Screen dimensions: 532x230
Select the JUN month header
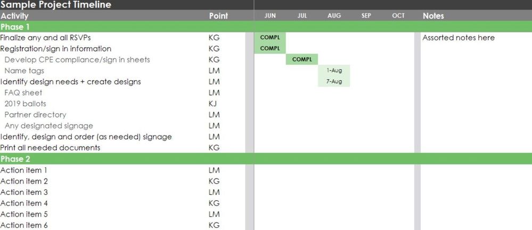pos(270,16)
